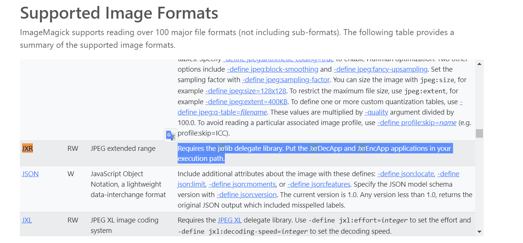
Task: Open the -define json:limit link
Action: pyautogui.click(x=191, y=184)
